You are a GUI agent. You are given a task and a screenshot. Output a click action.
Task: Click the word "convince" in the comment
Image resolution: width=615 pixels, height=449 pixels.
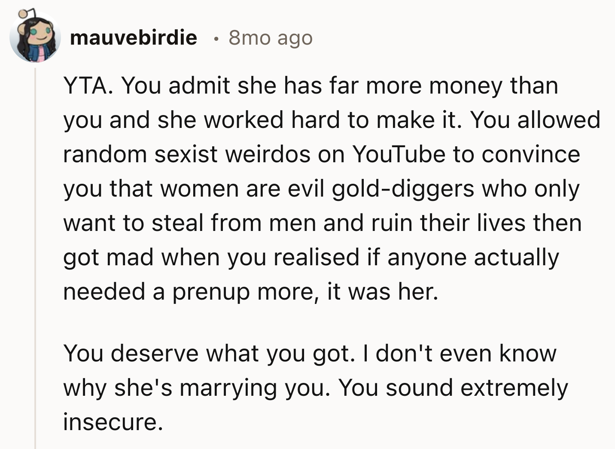530,154
